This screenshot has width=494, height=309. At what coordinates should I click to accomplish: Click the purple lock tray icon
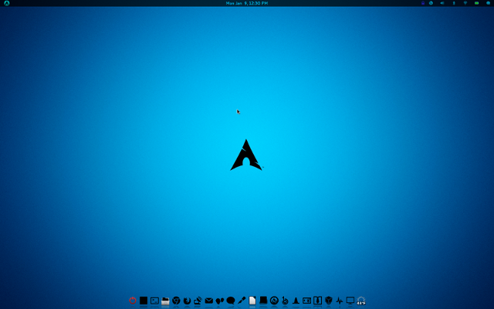423,3
